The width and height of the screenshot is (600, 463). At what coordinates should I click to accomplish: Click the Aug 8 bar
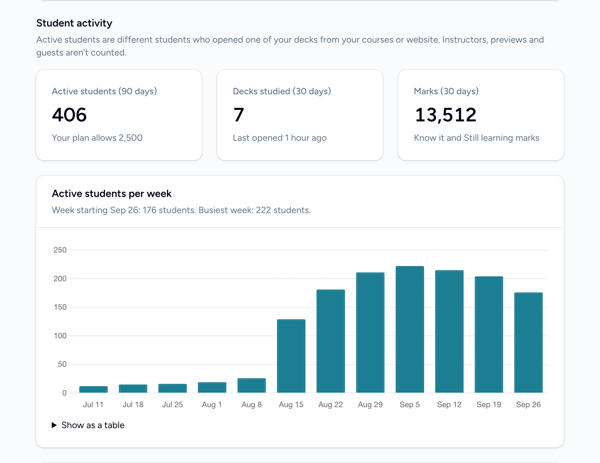[252, 386]
